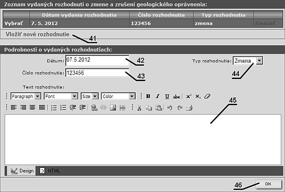Insert an image with the picture icon

(x=113, y=108)
